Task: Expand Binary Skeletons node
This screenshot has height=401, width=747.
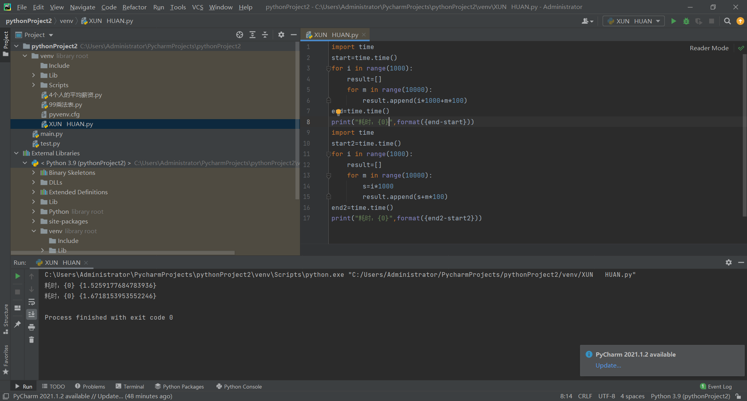Action: (33, 172)
